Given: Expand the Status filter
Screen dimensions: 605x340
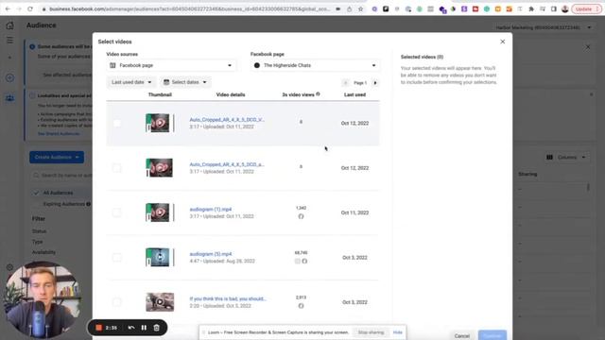Looking at the screenshot, I should coord(40,231).
